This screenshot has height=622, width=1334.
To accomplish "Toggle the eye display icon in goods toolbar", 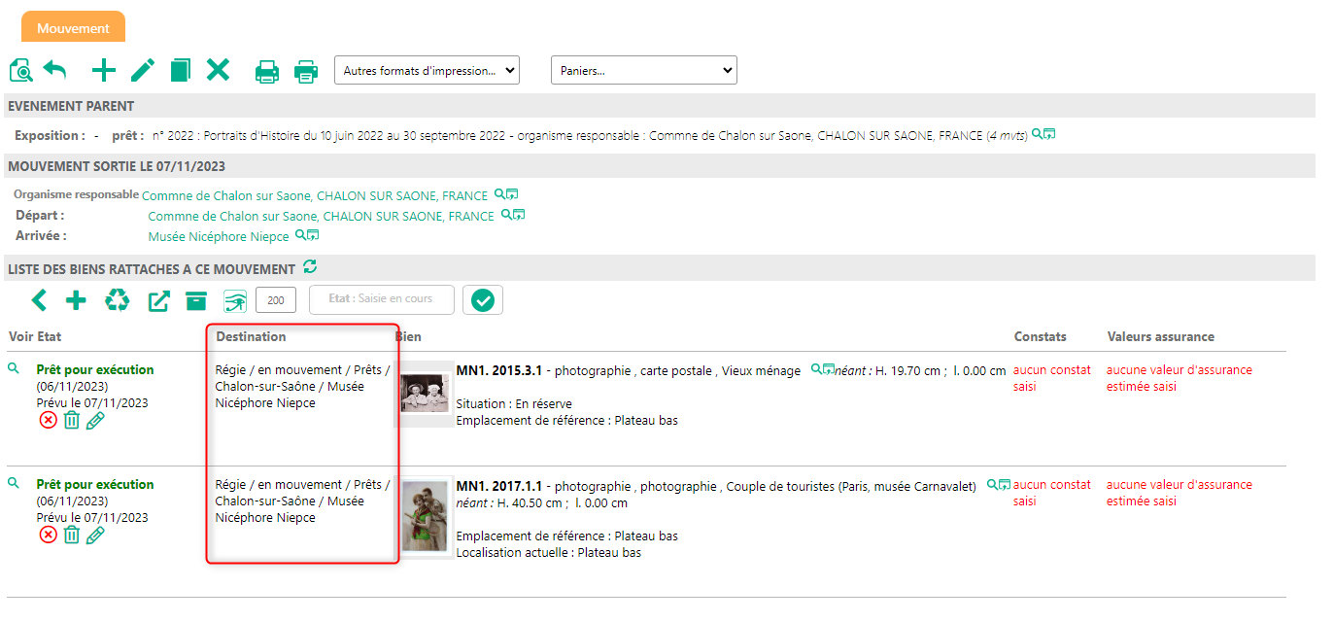I will tap(235, 301).
